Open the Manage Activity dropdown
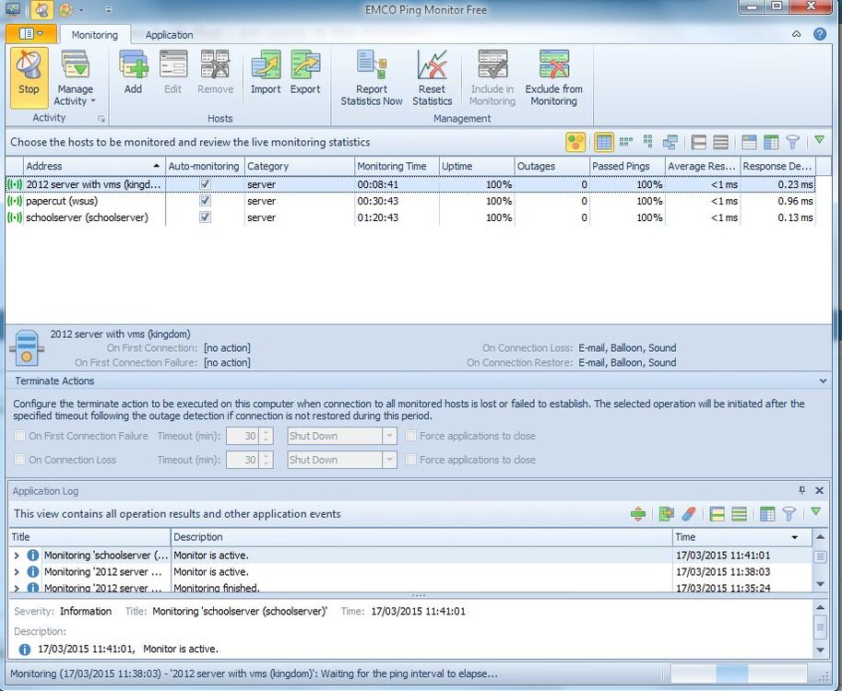 75,77
